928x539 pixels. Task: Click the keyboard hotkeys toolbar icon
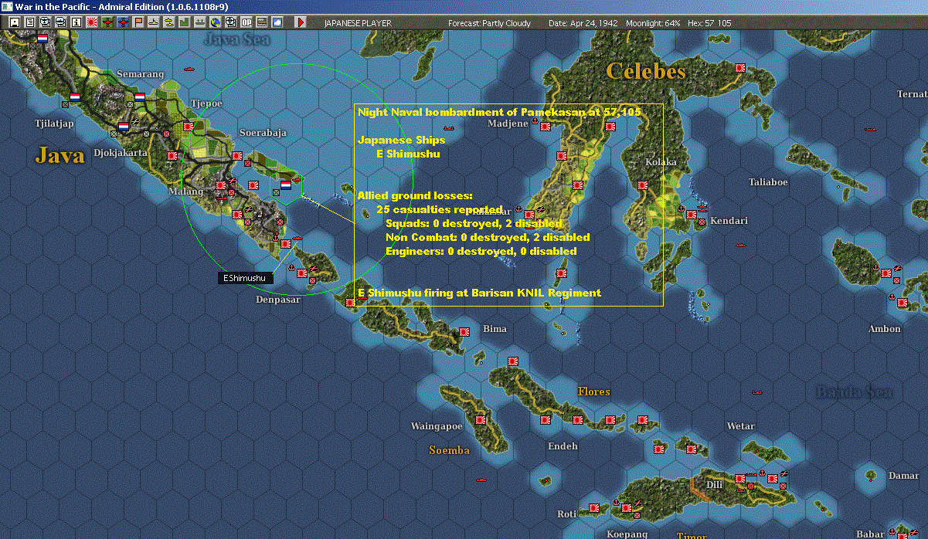pyautogui.click(x=262, y=22)
